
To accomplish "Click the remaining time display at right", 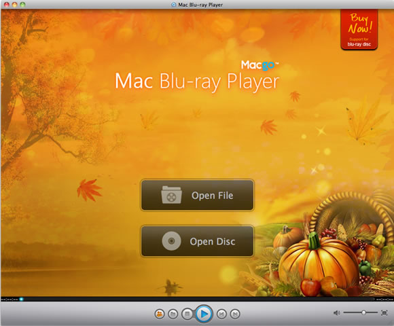I will pos(384,300).
